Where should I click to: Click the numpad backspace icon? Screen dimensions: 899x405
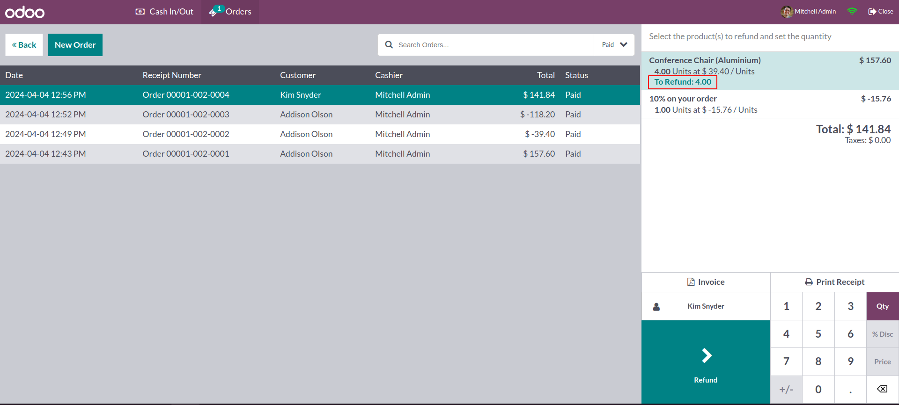[x=883, y=390]
